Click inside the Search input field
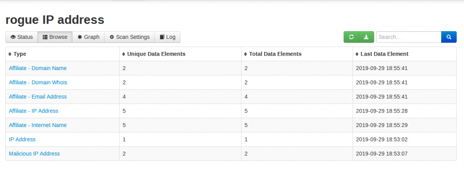Screen dimensions: 464x174 click(x=409, y=37)
